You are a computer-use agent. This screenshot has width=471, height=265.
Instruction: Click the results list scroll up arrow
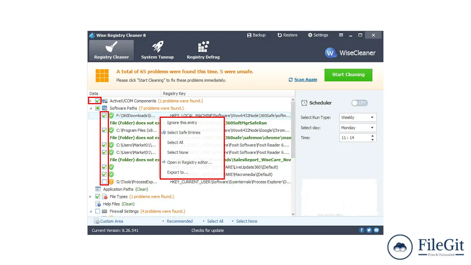293,100
